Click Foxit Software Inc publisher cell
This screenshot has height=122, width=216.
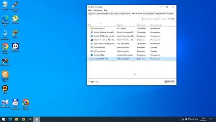coord(123,44)
